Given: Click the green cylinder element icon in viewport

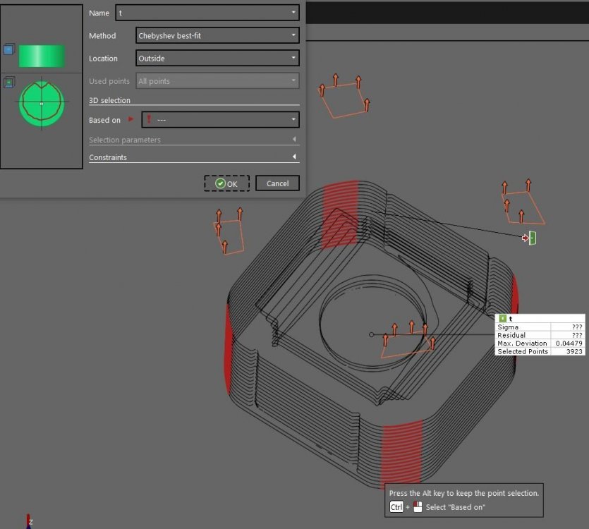Looking at the screenshot, I should 532,238.
